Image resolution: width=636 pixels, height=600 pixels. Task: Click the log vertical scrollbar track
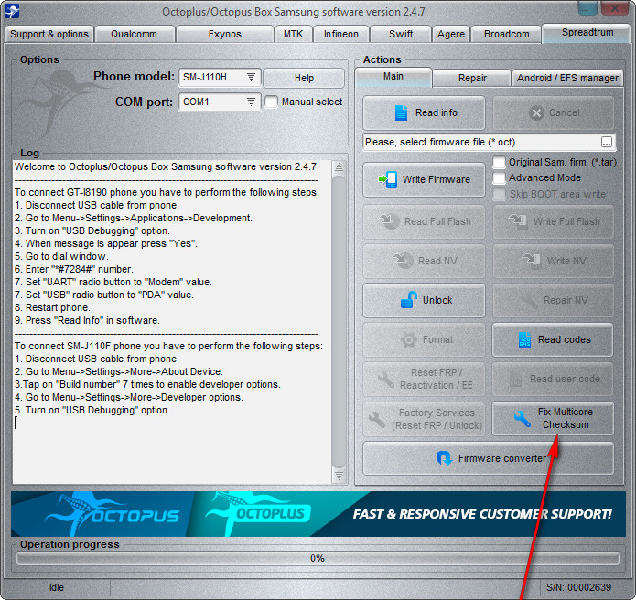(x=339, y=320)
